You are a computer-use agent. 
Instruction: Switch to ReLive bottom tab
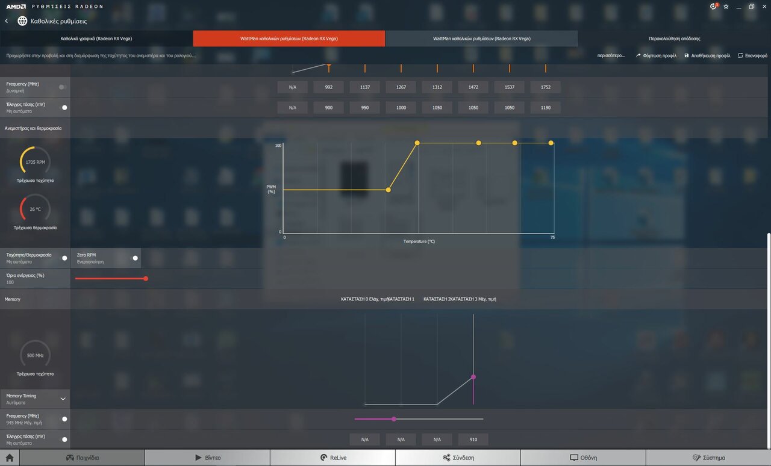[x=333, y=458]
